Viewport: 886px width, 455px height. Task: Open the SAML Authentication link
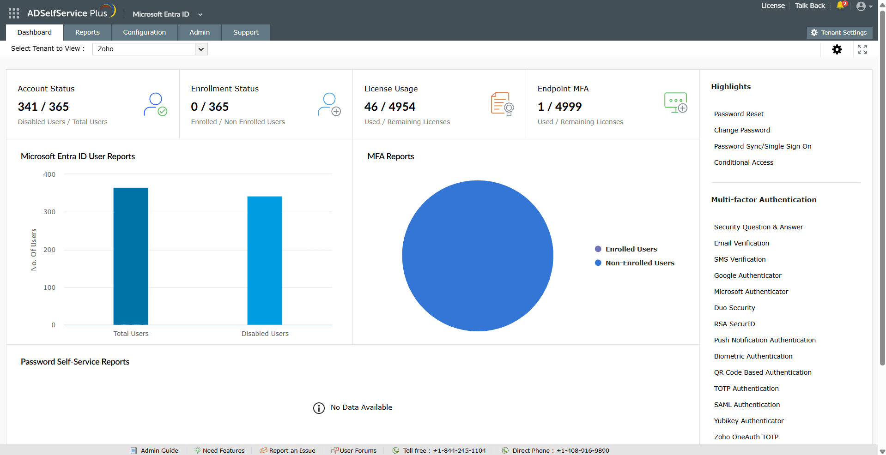pyautogui.click(x=746, y=405)
